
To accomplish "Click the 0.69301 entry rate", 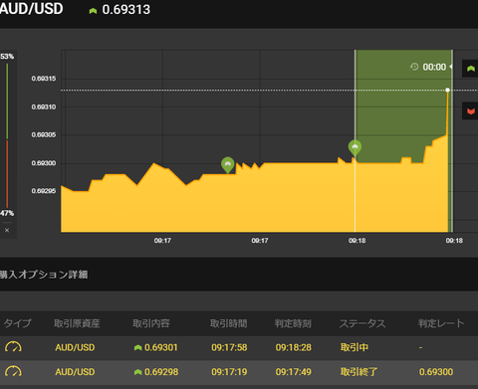I will (x=161, y=347).
